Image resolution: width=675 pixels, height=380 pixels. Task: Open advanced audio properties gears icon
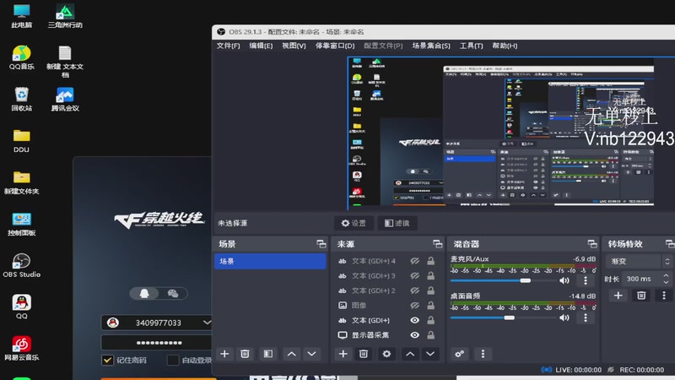pyautogui.click(x=460, y=354)
